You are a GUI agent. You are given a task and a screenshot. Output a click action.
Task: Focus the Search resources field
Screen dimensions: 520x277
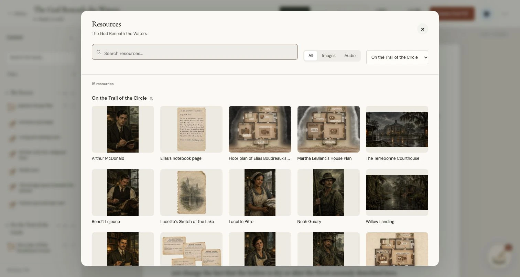[x=195, y=52]
